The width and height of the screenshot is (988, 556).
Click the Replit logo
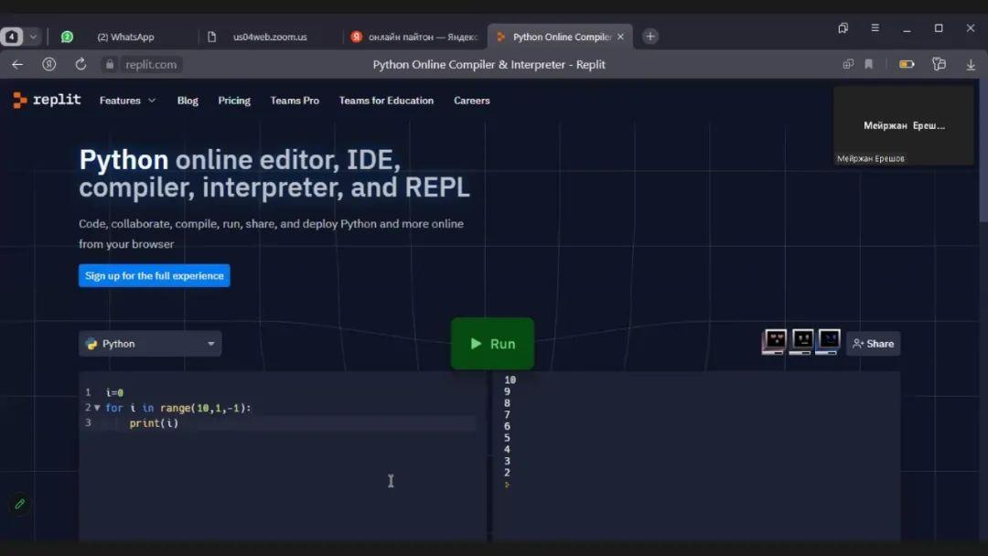point(48,100)
